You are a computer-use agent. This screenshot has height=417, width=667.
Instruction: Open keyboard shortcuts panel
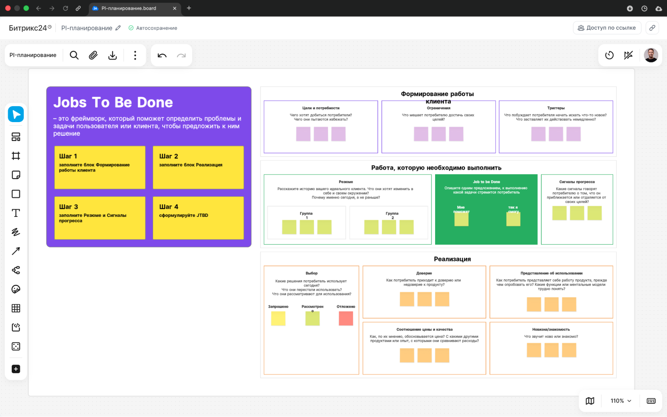pyautogui.click(x=651, y=401)
